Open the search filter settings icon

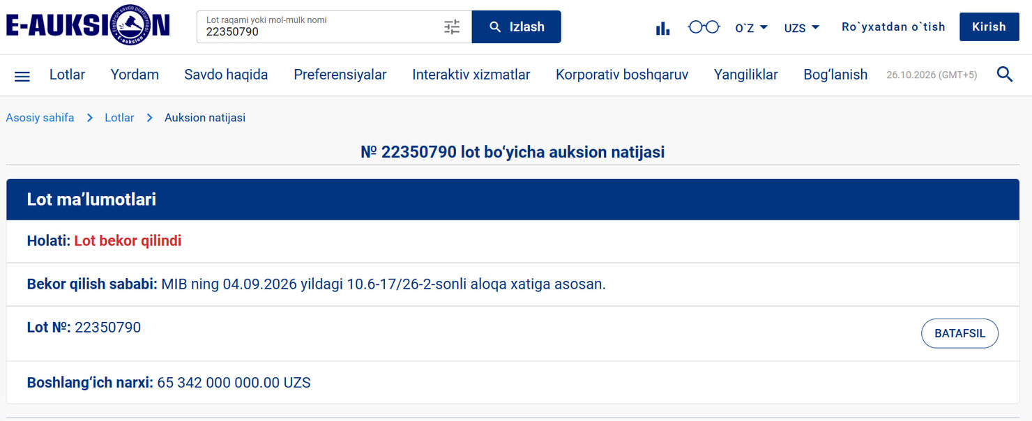click(452, 27)
